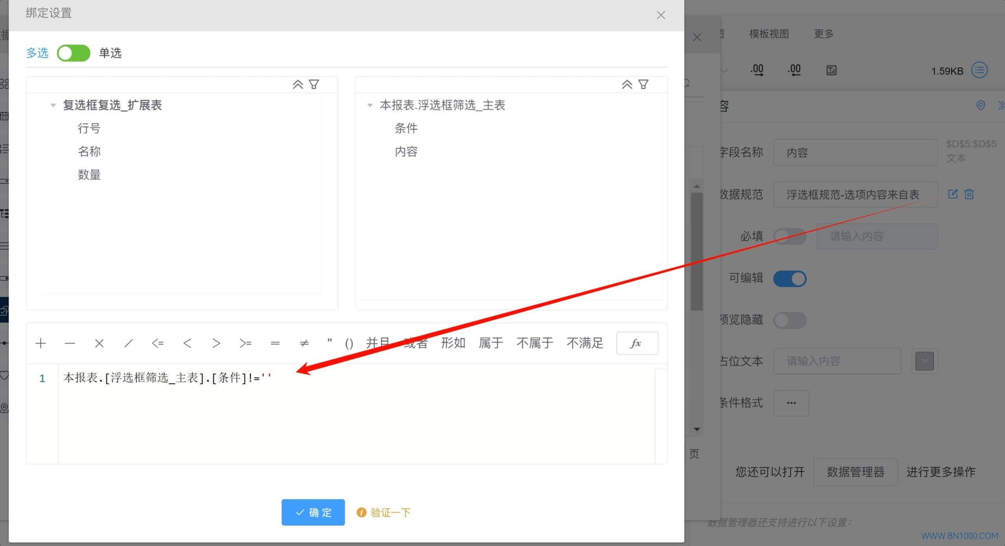Close the 绑定设置 dialog
This screenshot has width=1005, height=546.
coord(661,15)
